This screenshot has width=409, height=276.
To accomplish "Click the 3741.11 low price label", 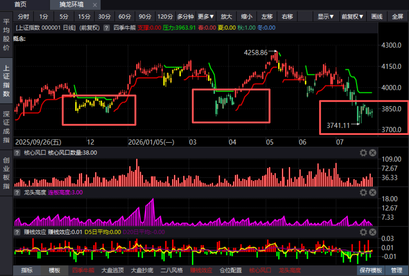I will (338, 125).
